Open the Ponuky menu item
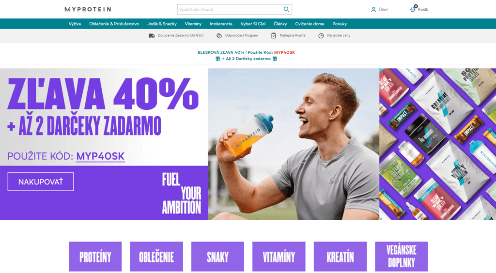Screen dimensions: 496x273 [x=340, y=24]
